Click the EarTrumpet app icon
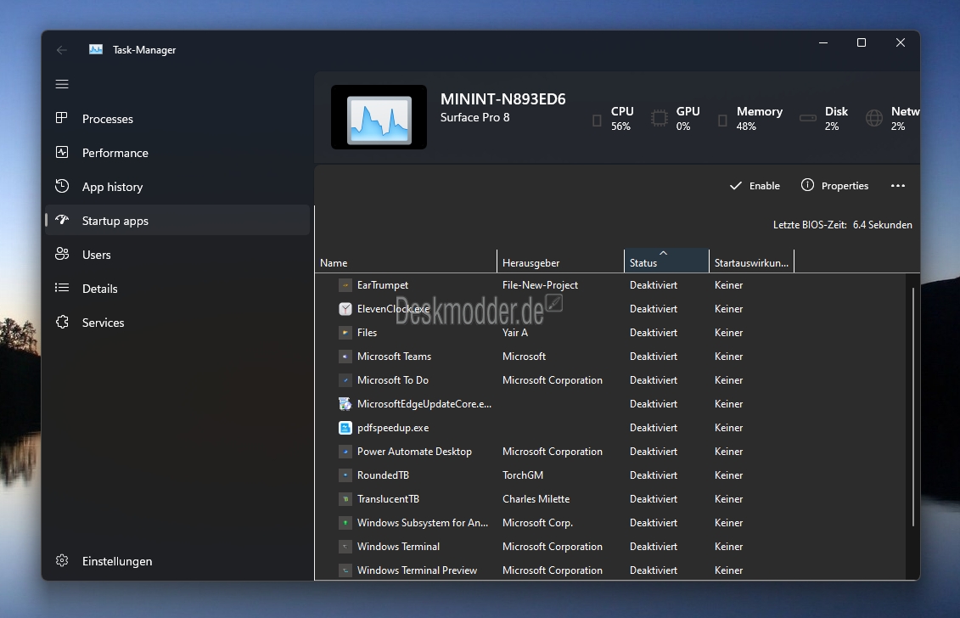960x618 pixels. coord(345,285)
